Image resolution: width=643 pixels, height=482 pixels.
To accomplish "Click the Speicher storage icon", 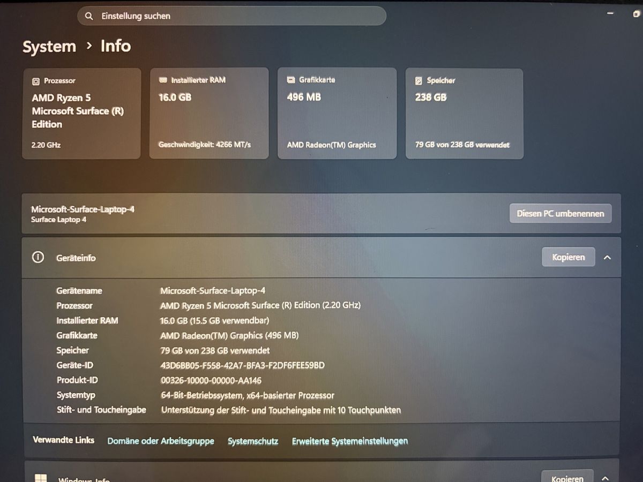I will (418, 81).
